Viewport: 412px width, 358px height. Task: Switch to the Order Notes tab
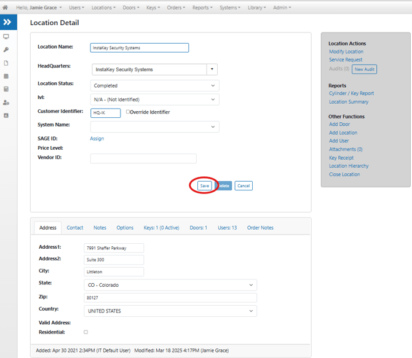click(x=260, y=228)
